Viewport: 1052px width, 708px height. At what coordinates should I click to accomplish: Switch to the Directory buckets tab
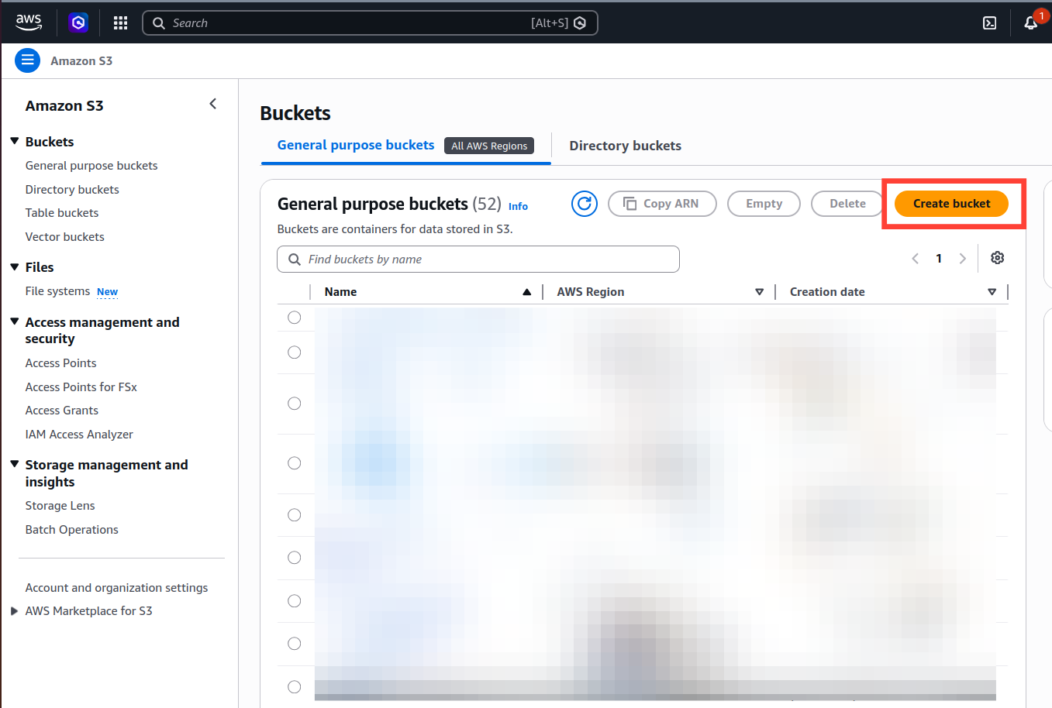(x=625, y=146)
